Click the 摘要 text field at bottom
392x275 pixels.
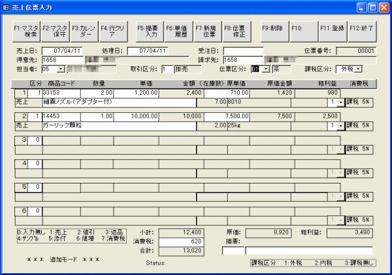tap(308, 250)
